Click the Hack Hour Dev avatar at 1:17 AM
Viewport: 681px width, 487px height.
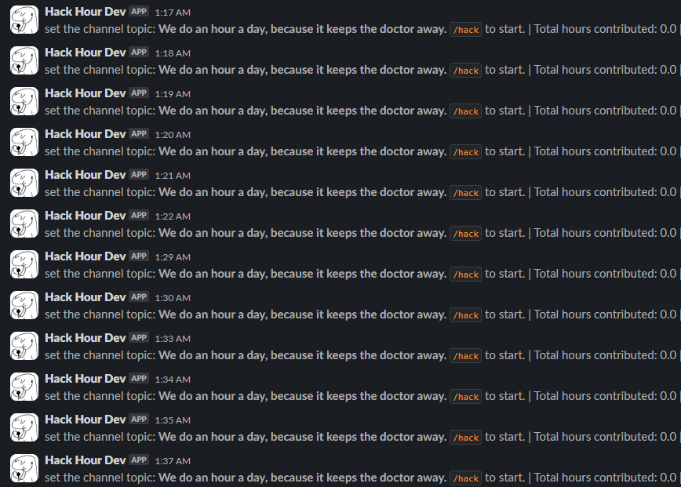click(x=24, y=20)
